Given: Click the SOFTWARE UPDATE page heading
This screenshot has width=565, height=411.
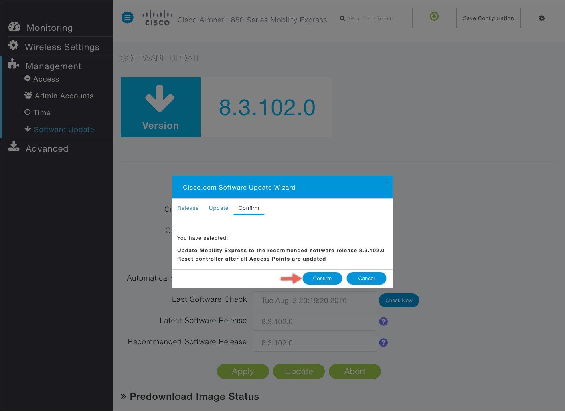Looking at the screenshot, I should 161,58.
